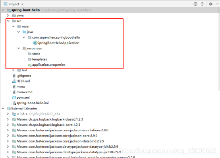Select the pom.xml file name
Viewport: 220px width, 158px height.
(23, 98)
